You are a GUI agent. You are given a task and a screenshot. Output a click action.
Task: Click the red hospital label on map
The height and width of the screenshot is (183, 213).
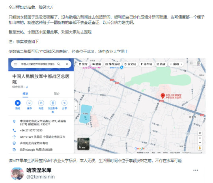click(x=173, y=96)
